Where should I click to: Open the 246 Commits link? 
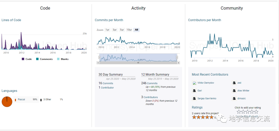tap(149, 83)
